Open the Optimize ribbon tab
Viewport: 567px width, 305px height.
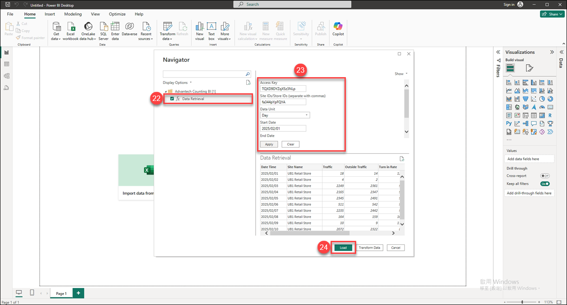tap(117, 14)
